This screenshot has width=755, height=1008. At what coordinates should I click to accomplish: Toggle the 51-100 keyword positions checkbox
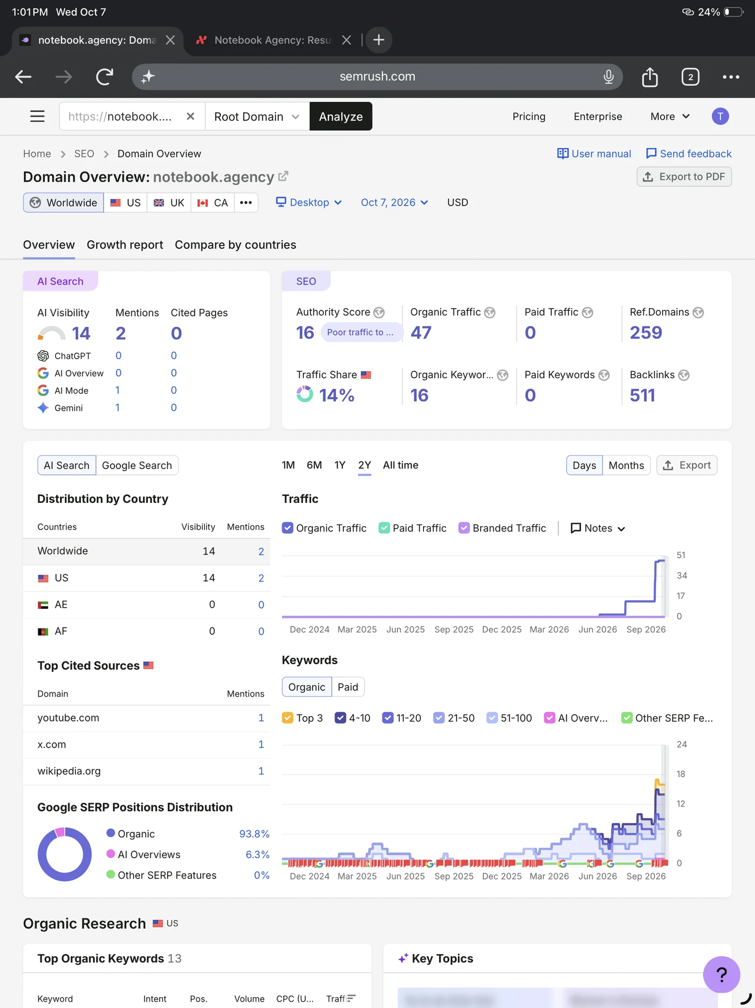[x=492, y=718]
